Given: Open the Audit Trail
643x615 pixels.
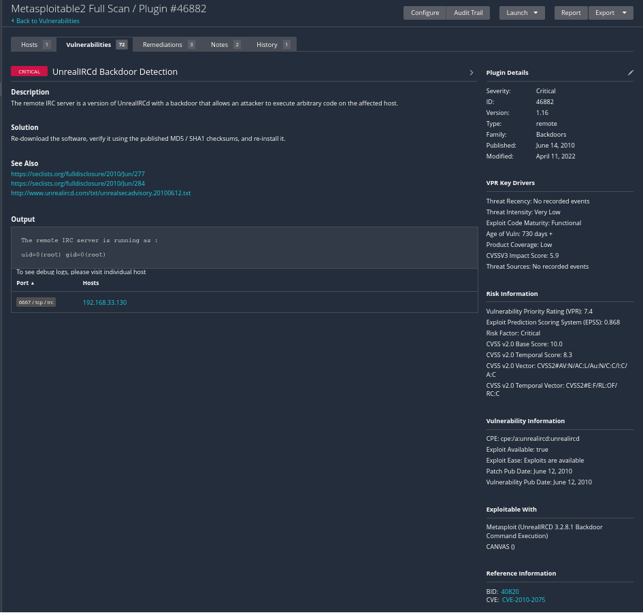Looking at the screenshot, I should point(468,13).
